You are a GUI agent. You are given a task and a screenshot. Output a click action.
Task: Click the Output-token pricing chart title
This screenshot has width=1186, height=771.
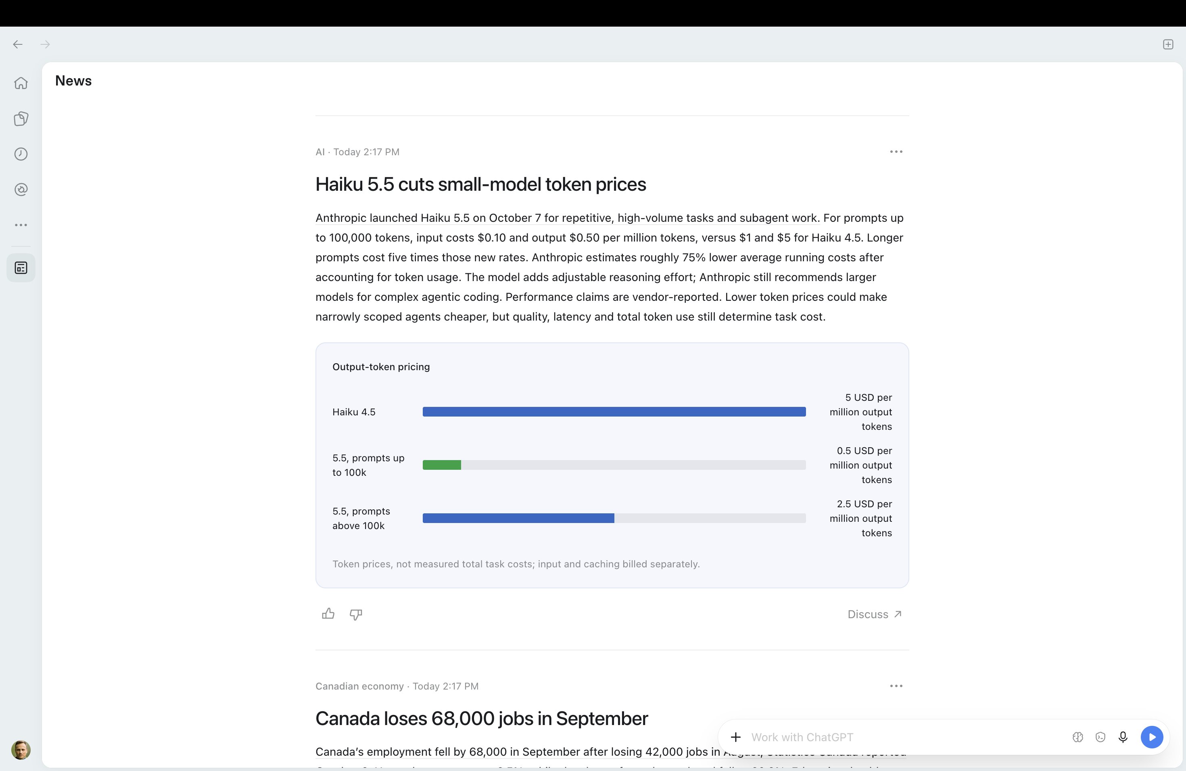tap(381, 367)
